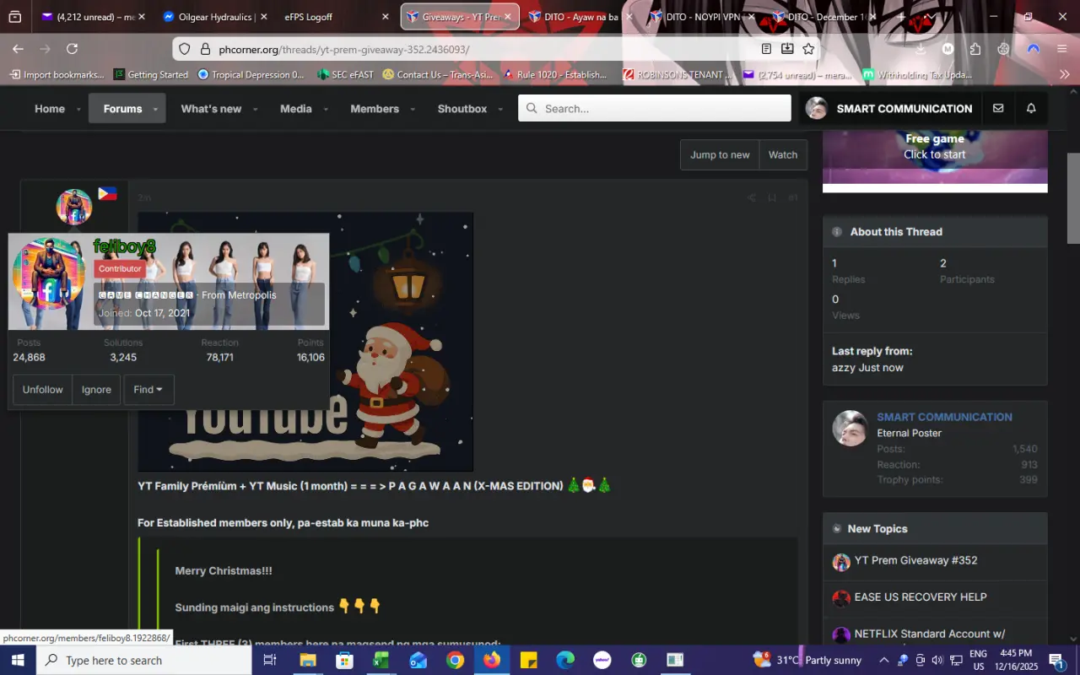This screenshot has height=675, width=1080.
Task: Open the Find dropdown in member card
Action: pyautogui.click(x=148, y=390)
